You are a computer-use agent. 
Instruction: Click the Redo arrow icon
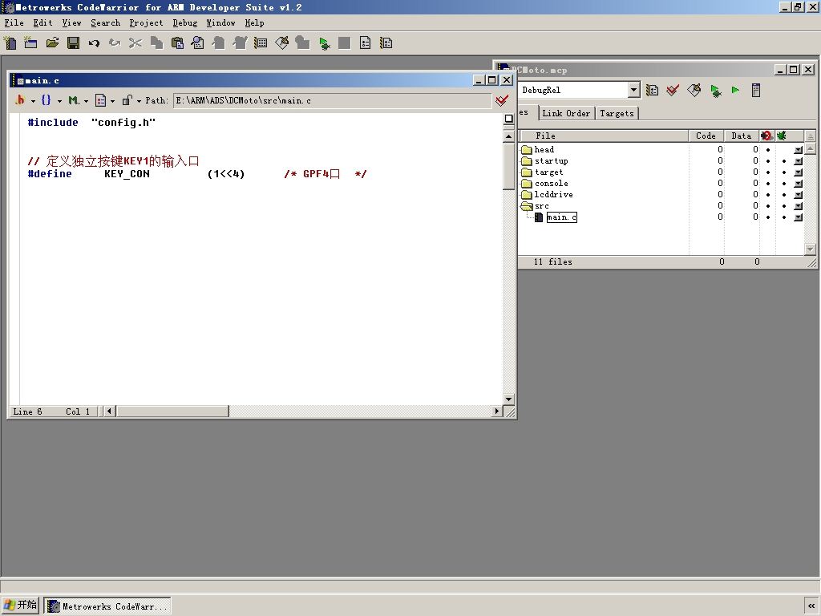(115, 43)
